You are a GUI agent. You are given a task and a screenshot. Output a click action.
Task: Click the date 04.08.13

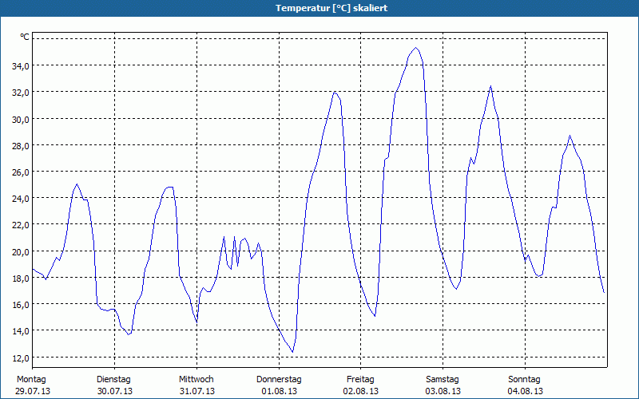(526, 391)
